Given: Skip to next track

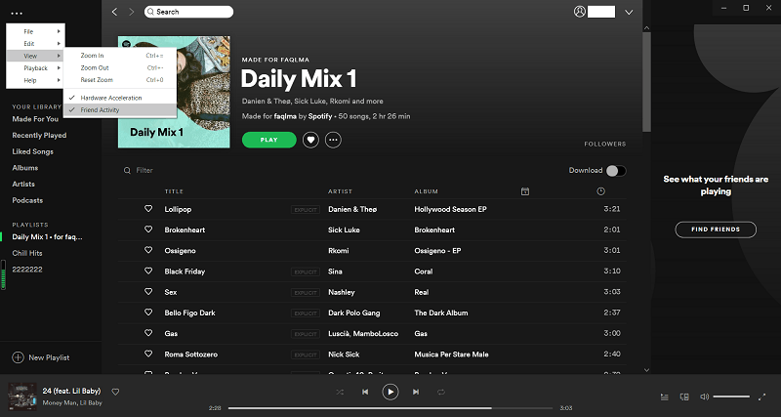Looking at the screenshot, I should pos(416,392).
